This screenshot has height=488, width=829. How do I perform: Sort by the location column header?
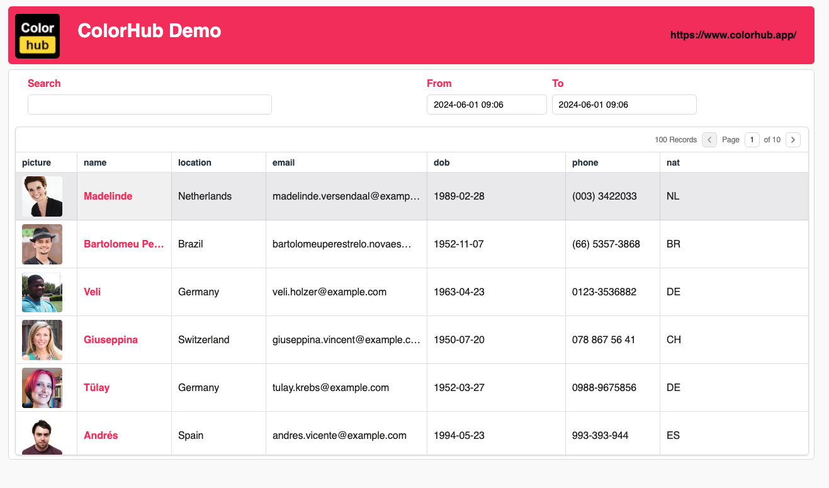(x=195, y=162)
